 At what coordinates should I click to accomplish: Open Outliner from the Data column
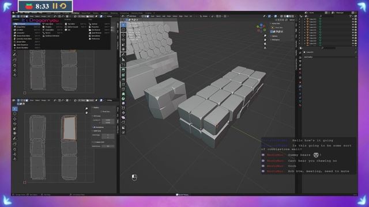tap(99, 24)
